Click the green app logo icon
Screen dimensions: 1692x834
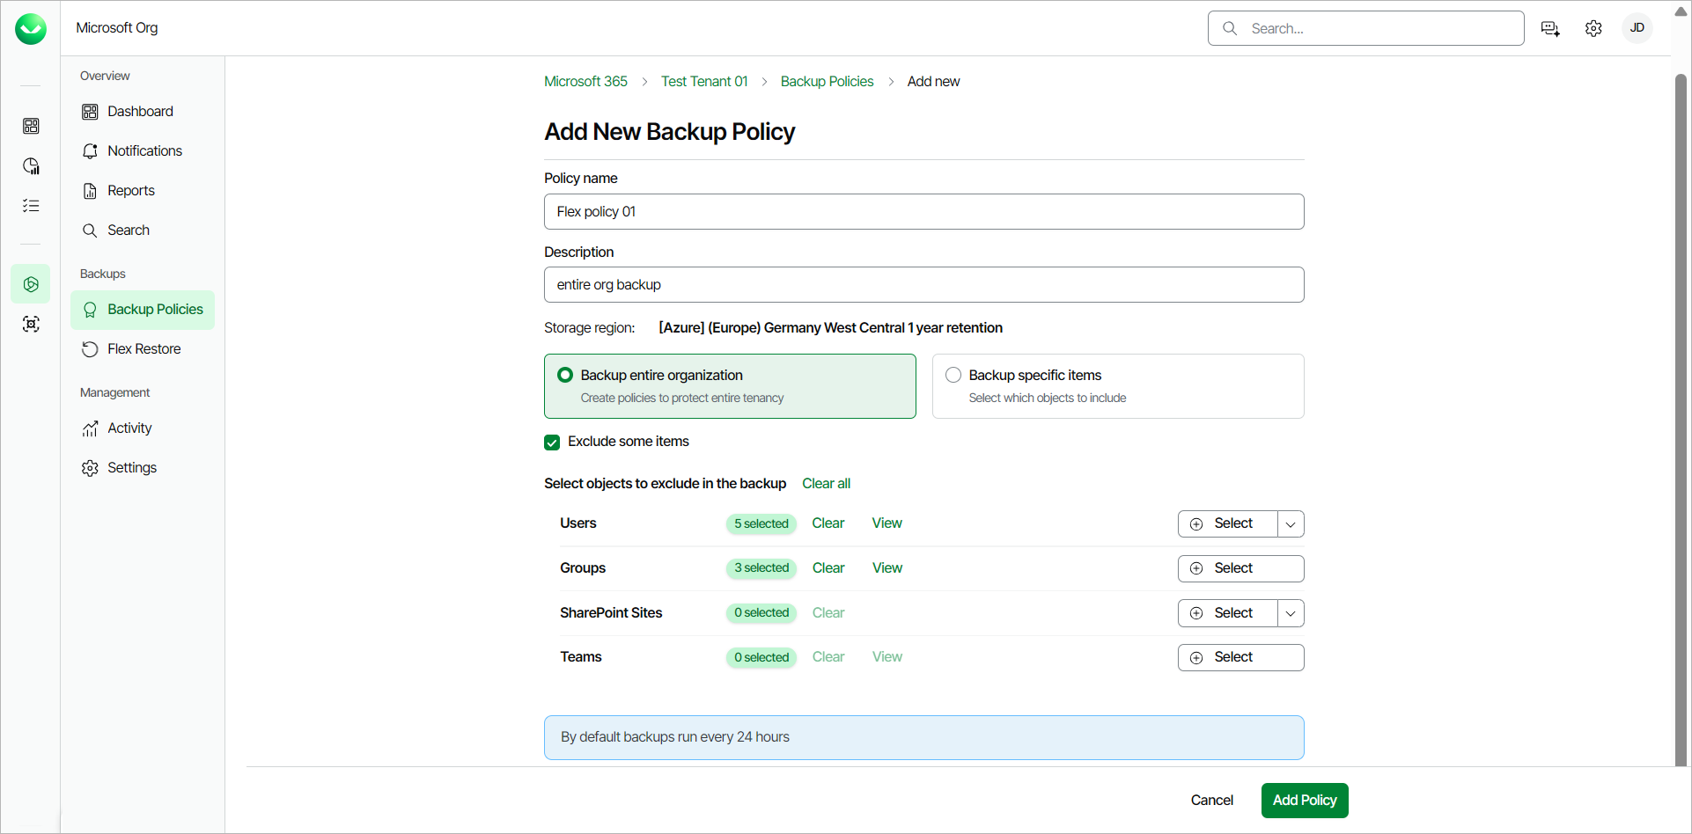pyautogui.click(x=31, y=29)
